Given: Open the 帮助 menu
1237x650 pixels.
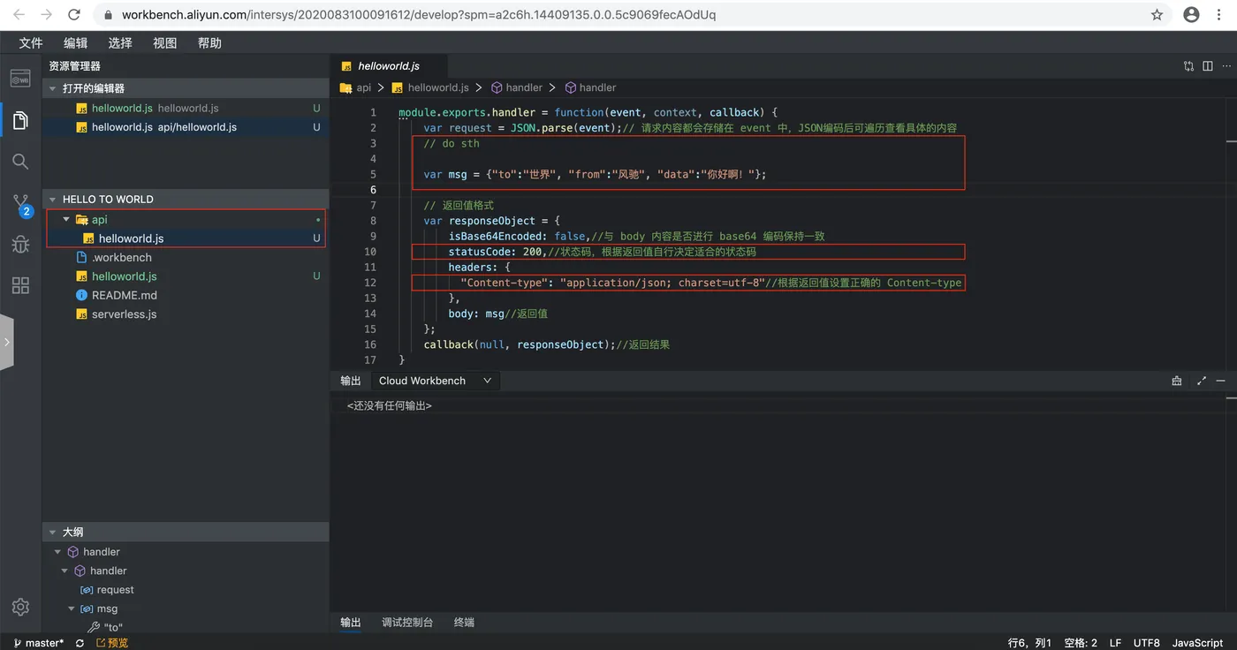Looking at the screenshot, I should coord(209,43).
